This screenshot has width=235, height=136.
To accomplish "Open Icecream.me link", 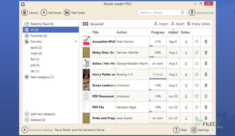I will pos(205,13).
